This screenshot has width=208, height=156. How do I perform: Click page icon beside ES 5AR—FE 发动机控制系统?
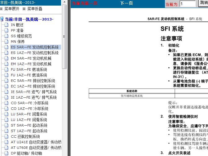7,47
